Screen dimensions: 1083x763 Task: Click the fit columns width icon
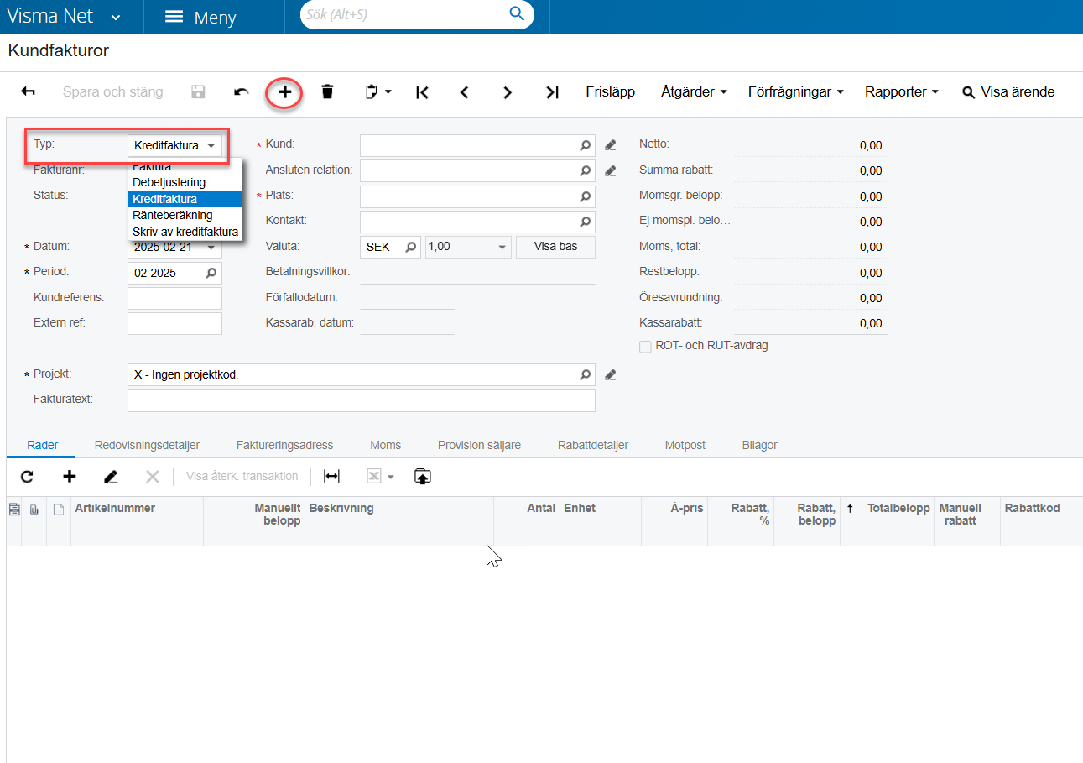332,477
